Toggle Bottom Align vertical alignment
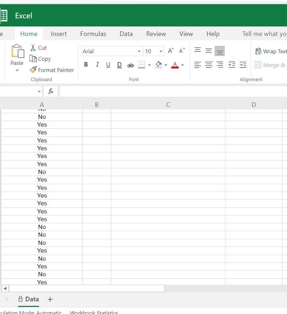This screenshot has width=287, height=314. pos(219,51)
